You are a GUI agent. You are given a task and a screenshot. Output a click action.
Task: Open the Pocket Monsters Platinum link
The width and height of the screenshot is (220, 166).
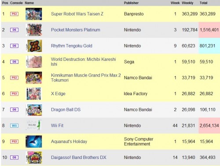click(76, 30)
